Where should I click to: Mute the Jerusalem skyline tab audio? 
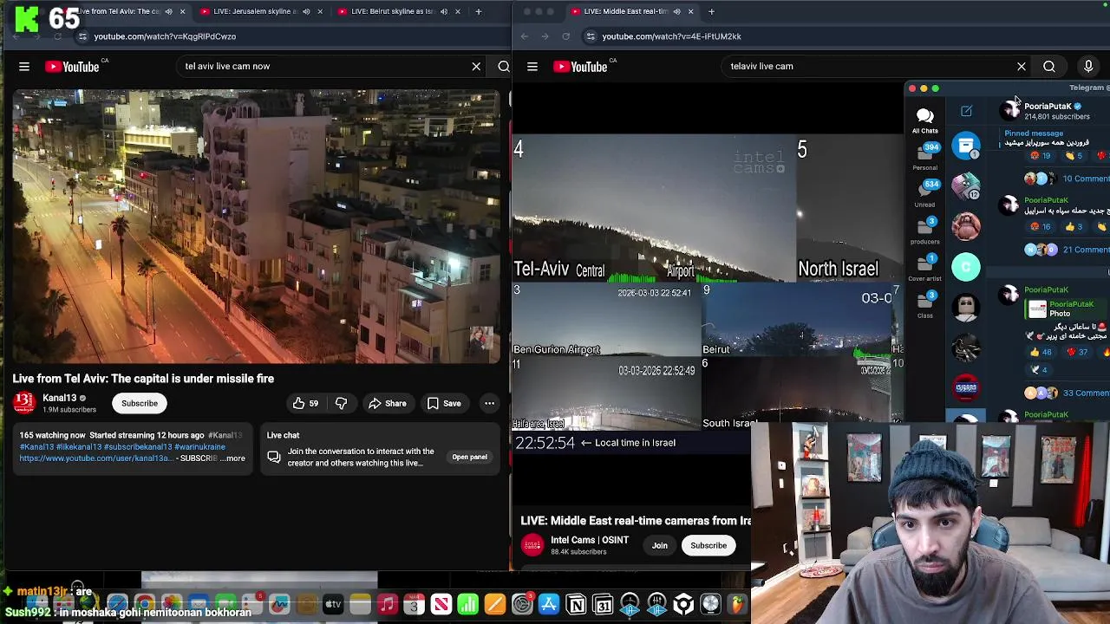(305, 11)
